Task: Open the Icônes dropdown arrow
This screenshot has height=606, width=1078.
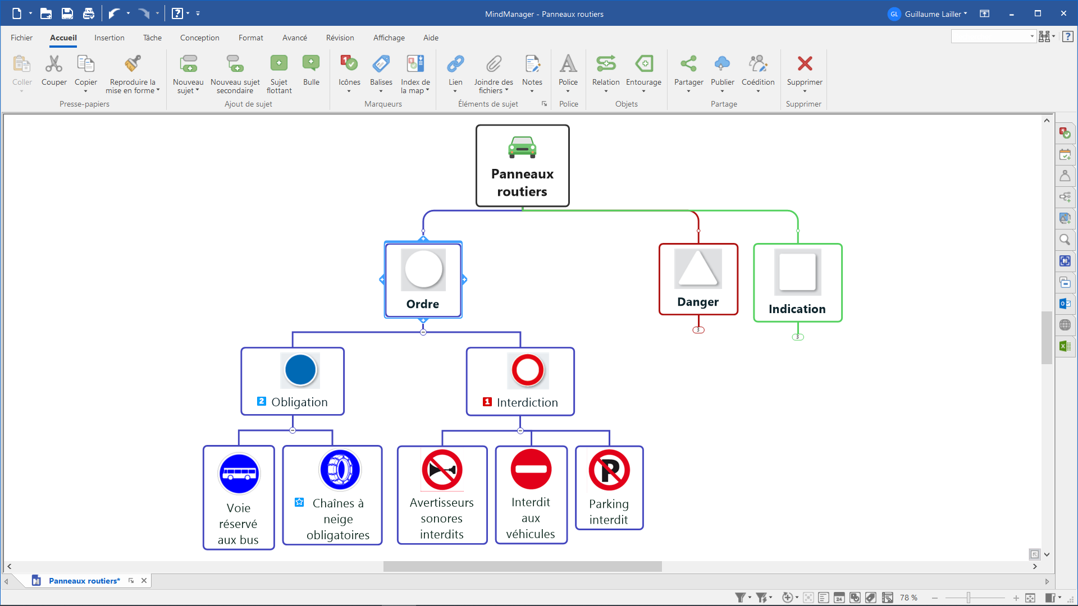Action: pos(349,91)
